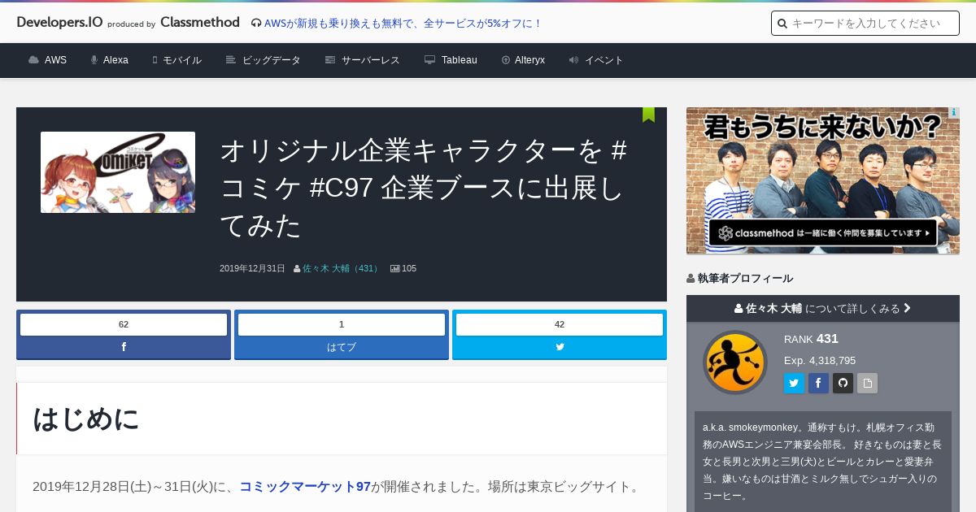976x512 pixels.
Task: Click the Facebook share count 62
Action: (x=124, y=324)
